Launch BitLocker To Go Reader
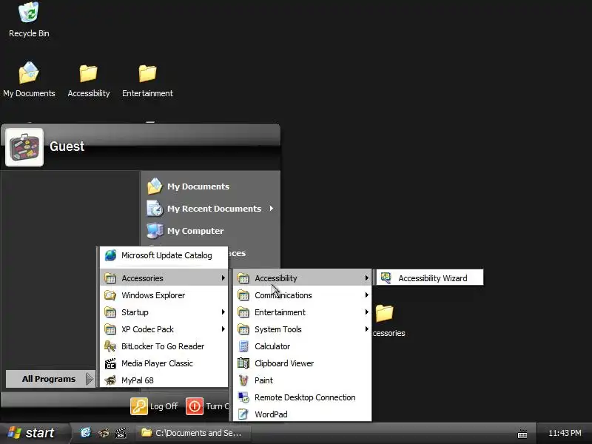This screenshot has width=592, height=444. 164,346
